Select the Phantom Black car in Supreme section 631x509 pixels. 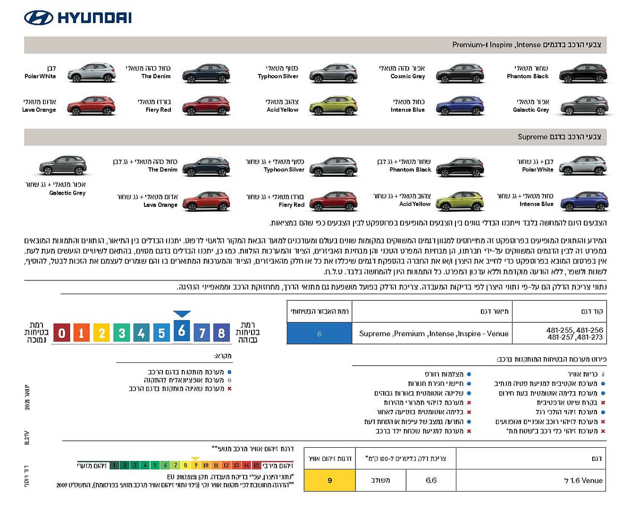coord(460,166)
